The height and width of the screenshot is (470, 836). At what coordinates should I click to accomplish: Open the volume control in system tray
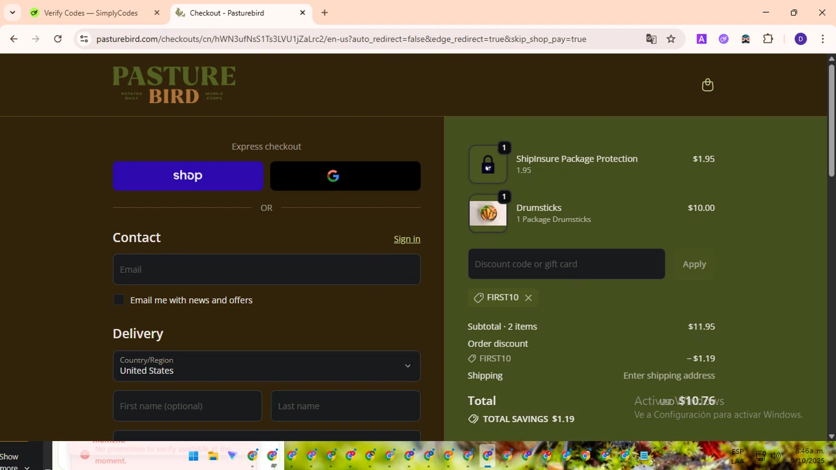776,456
